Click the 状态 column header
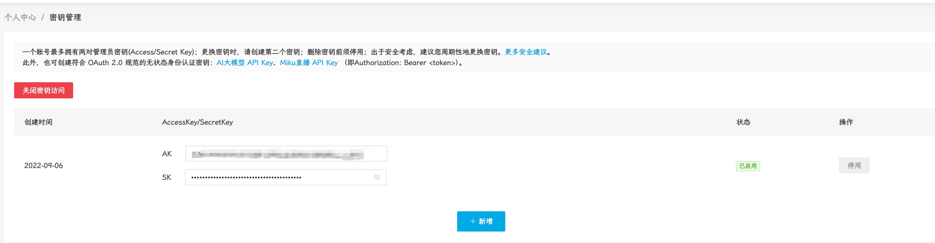The width and height of the screenshot is (935, 243). 743,122
